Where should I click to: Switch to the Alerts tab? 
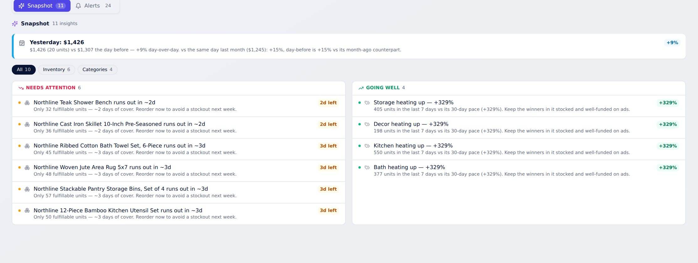[93, 6]
